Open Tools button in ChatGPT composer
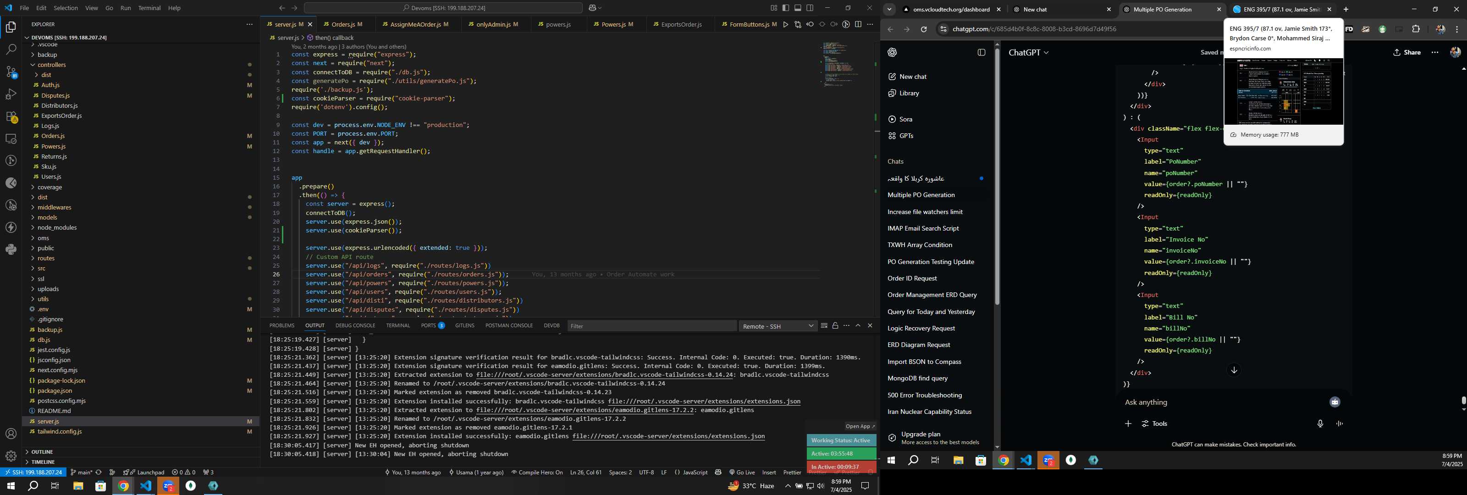The image size is (1467, 495). [x=1155, y=424]
